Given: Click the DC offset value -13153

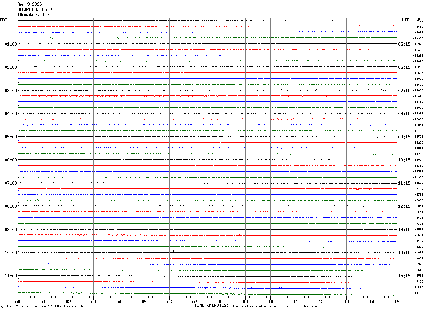Looking at the screenshot, I should 418,166.
